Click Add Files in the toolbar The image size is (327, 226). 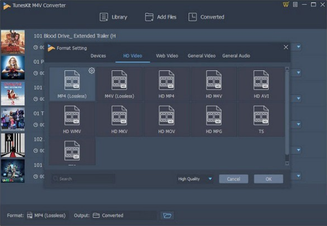click(x=160, y=17)
